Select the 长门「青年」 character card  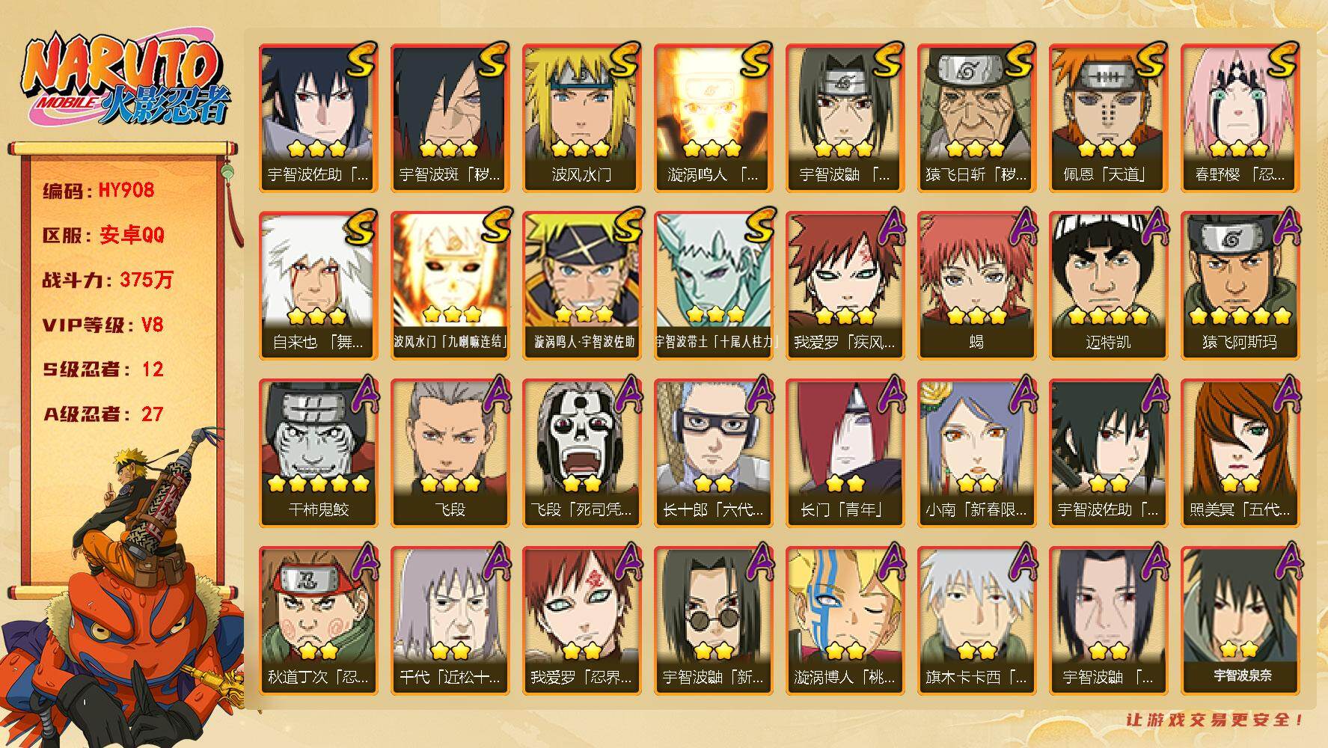pyautogui.click(x=845, y=453)
